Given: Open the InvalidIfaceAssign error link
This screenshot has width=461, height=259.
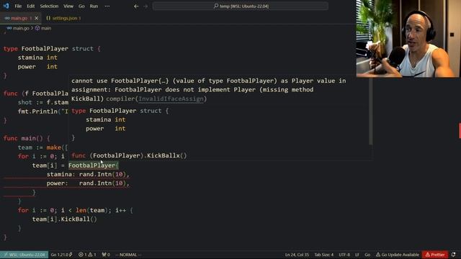Looking at the screenshot, I should 171,99.
